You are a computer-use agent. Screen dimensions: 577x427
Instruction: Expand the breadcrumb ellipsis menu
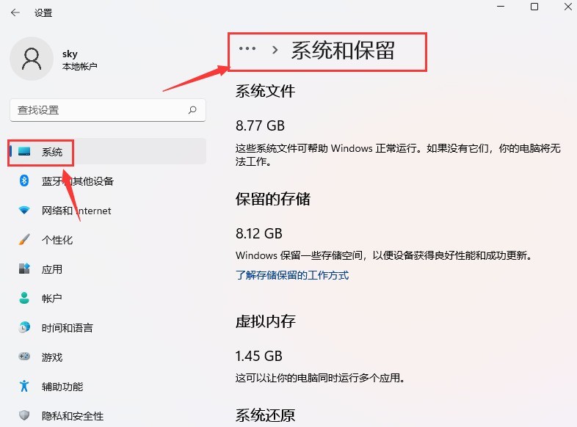pos(247,48)
